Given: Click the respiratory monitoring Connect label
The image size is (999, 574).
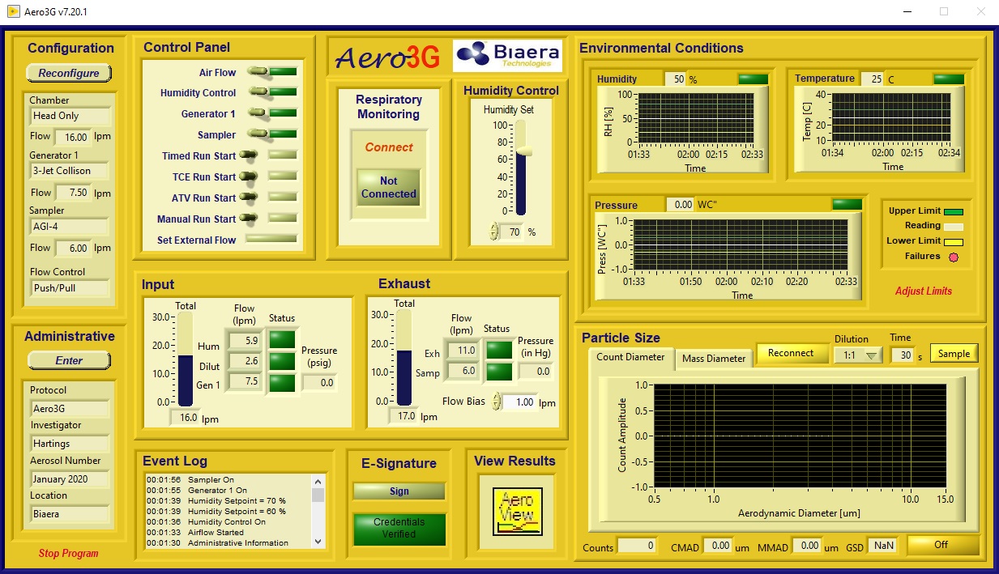Looking at the screenshot, I should 389,147.
